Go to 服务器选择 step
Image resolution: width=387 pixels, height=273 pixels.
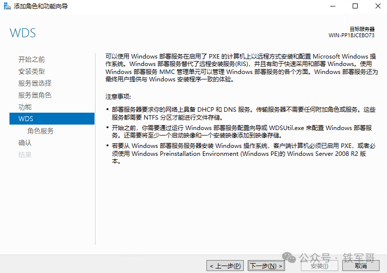coord(35,83)
